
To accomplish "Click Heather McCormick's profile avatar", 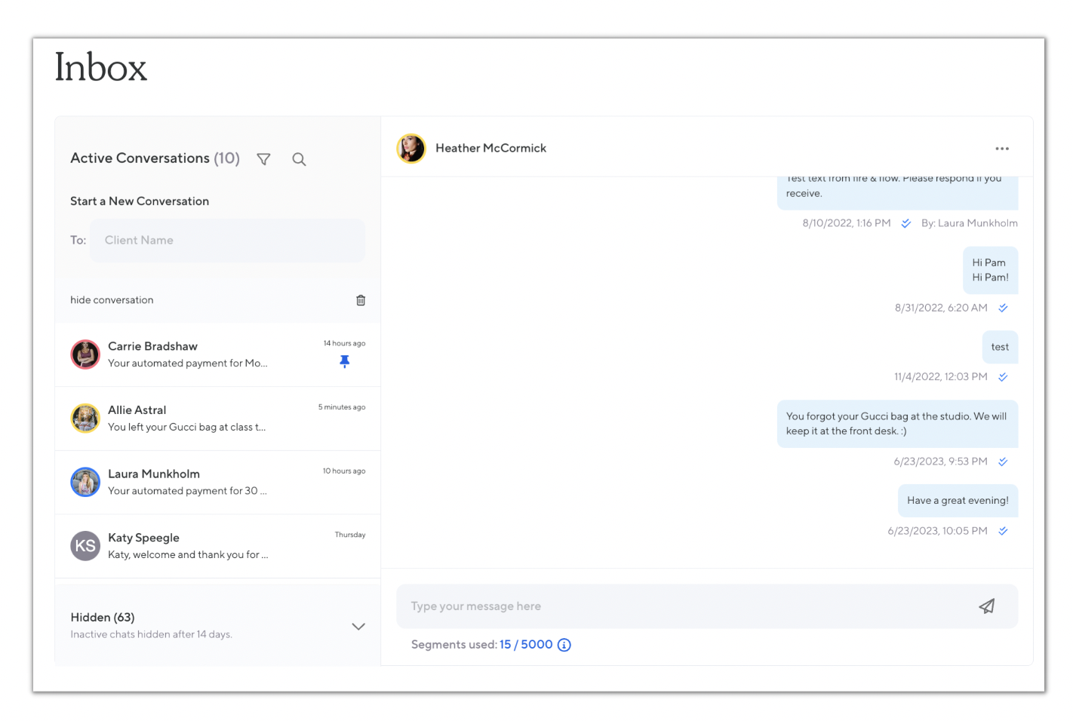I will click(x=411, y=149).
